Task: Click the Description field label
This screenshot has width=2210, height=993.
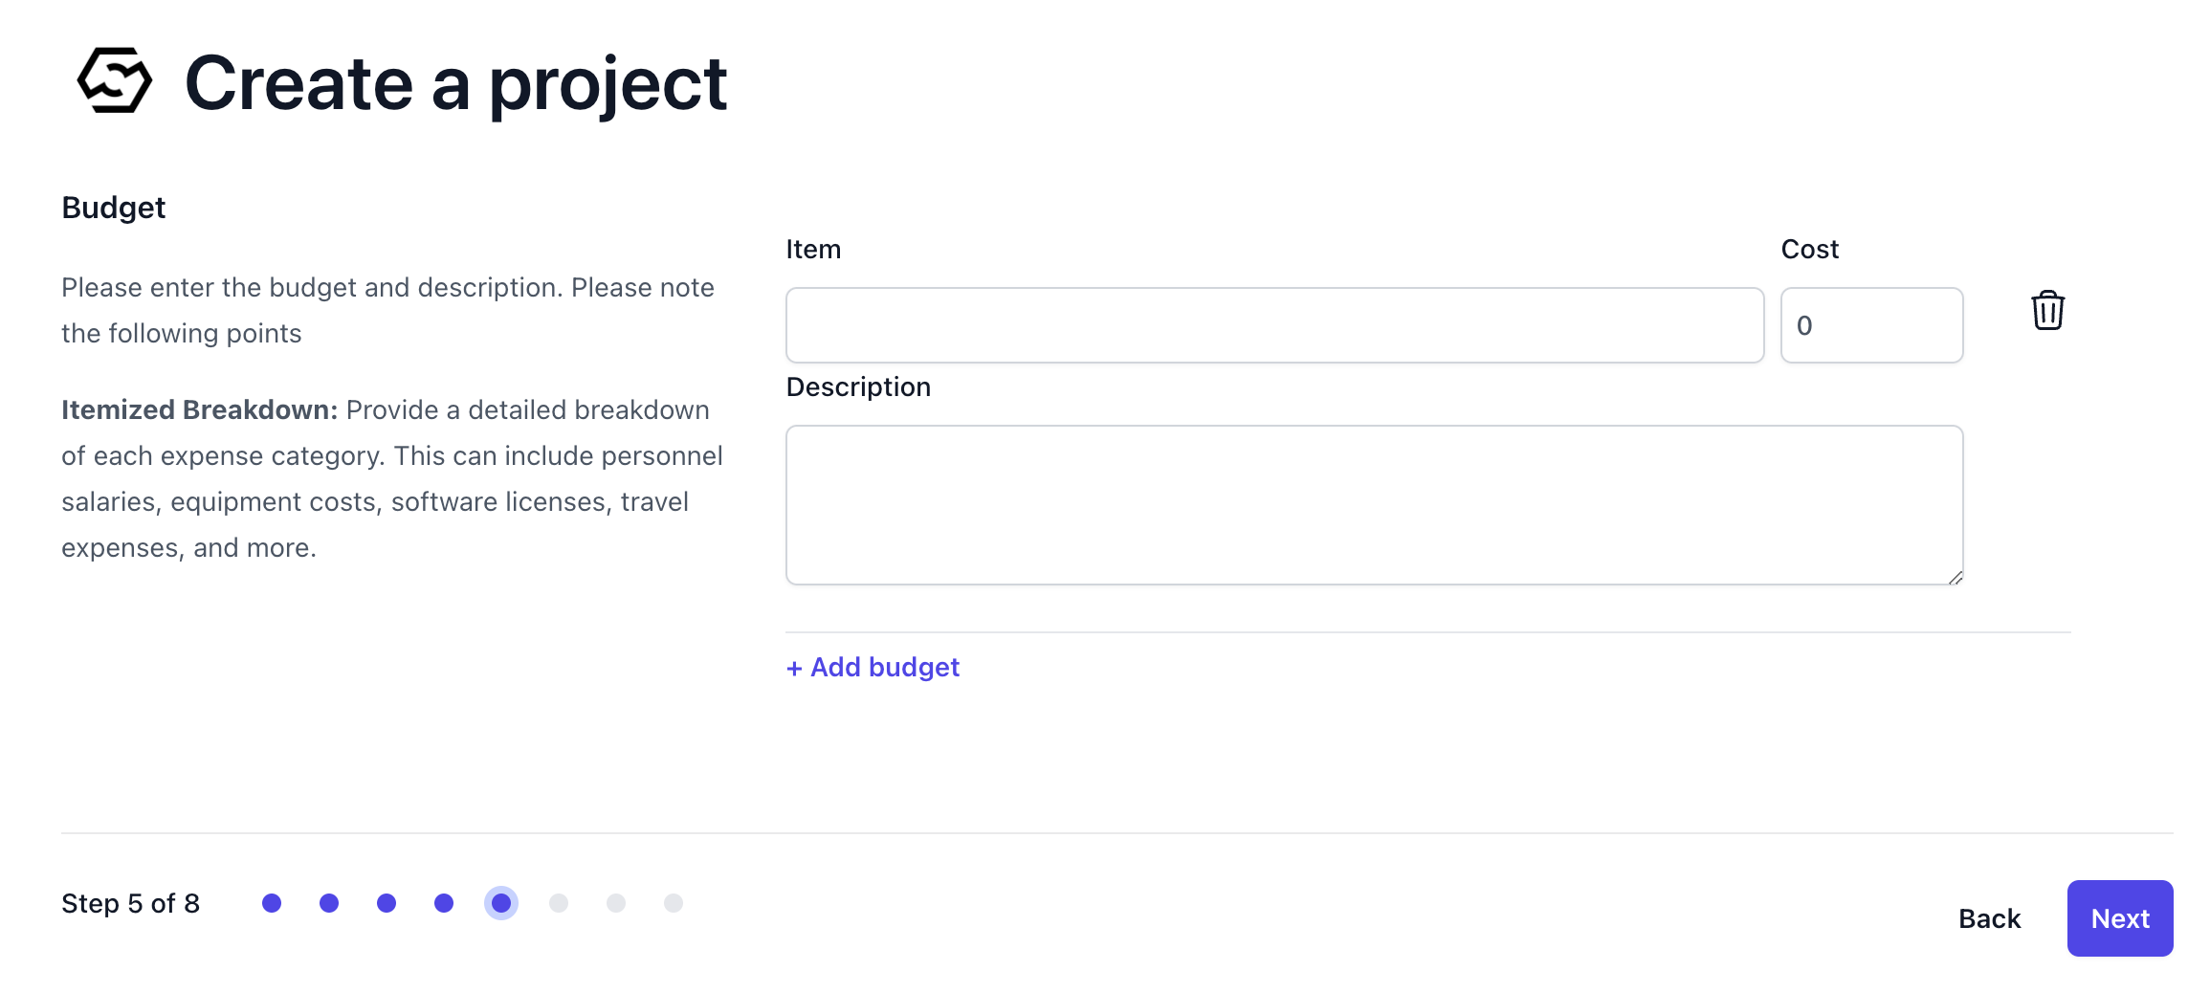Action: click(x=858, y=387)
